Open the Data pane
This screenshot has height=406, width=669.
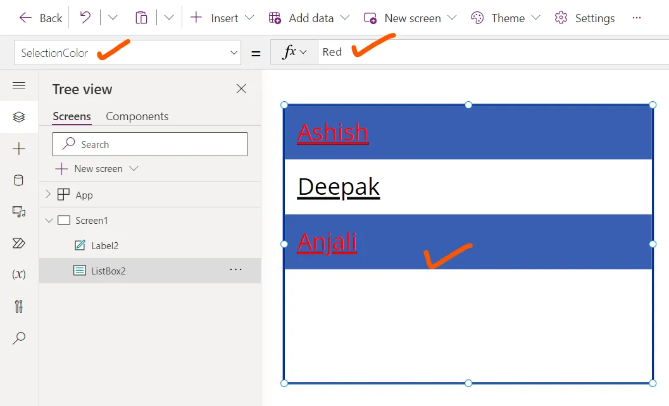20,180
